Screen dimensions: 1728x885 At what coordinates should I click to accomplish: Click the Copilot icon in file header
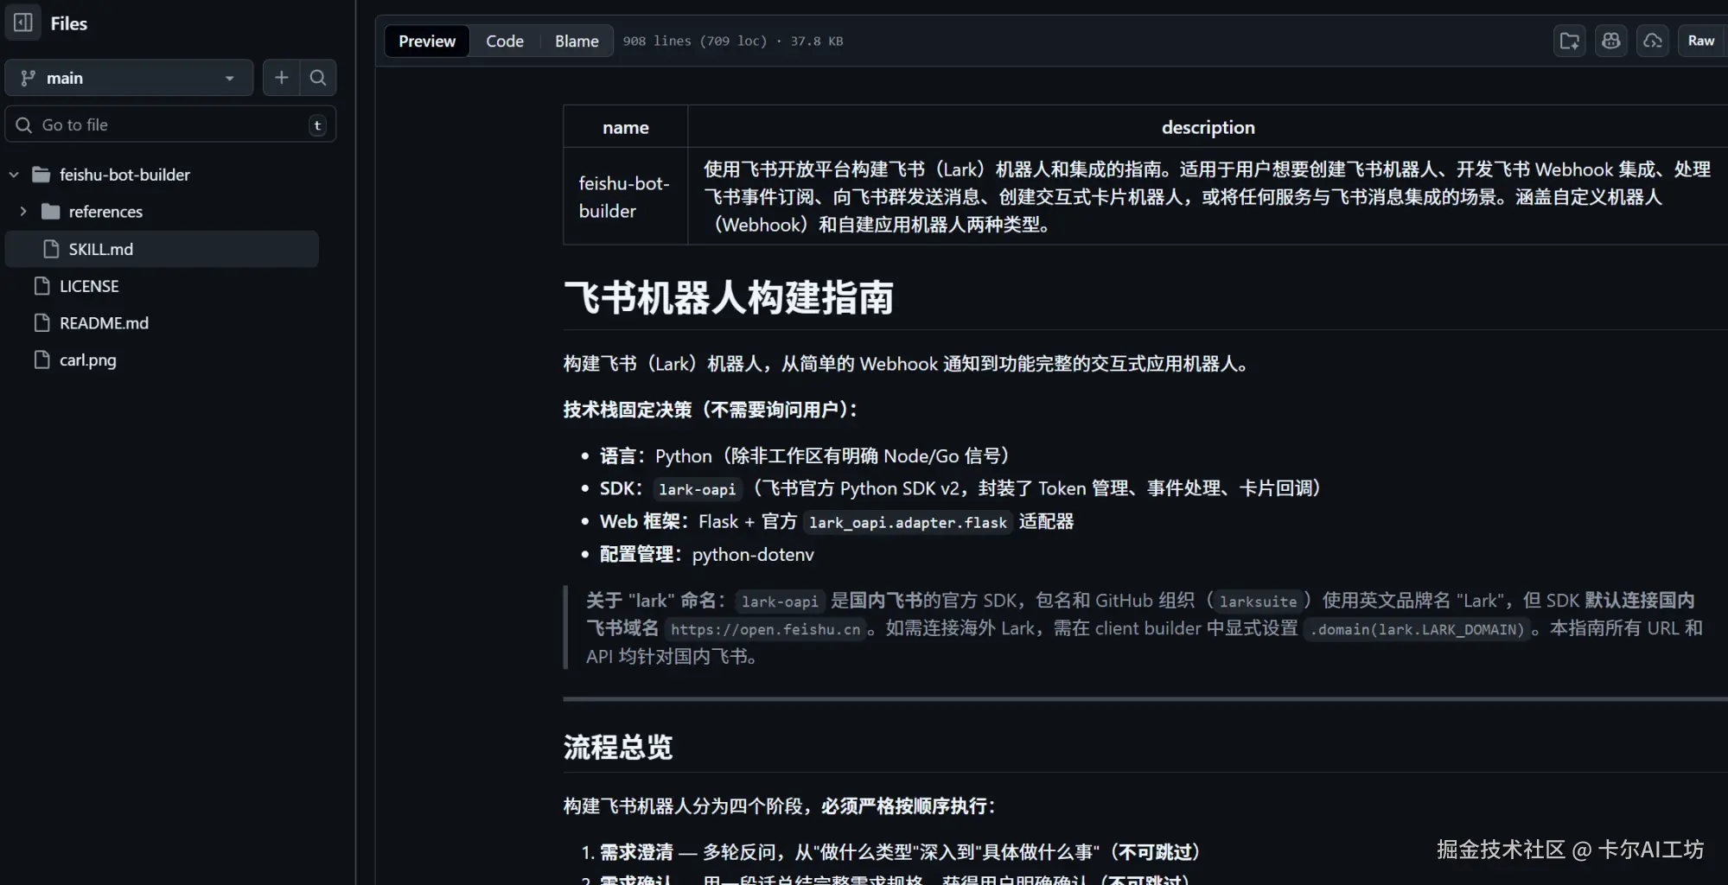pyautogui.click(x=1610, y=41)
